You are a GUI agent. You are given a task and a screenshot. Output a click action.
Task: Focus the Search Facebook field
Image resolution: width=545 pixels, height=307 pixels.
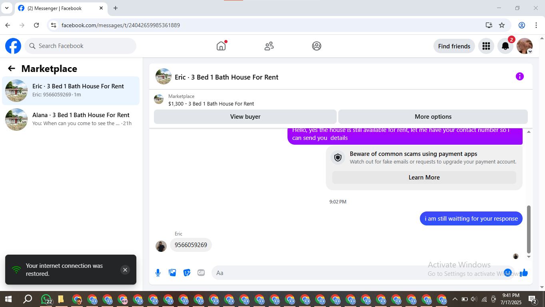[x=80, y=46]
